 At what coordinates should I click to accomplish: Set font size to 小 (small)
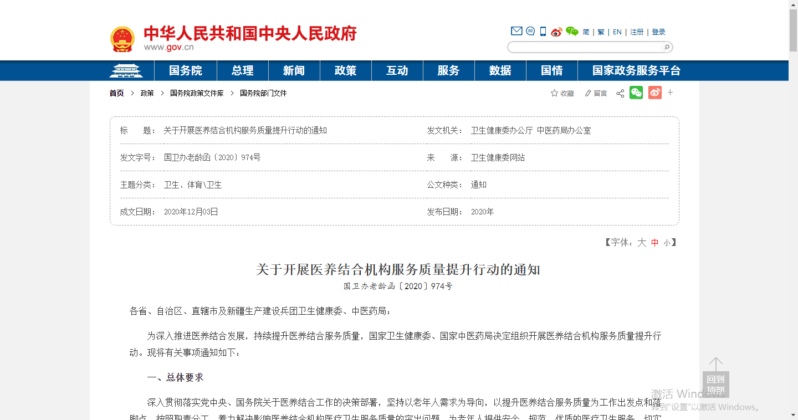tap(667, 243)
